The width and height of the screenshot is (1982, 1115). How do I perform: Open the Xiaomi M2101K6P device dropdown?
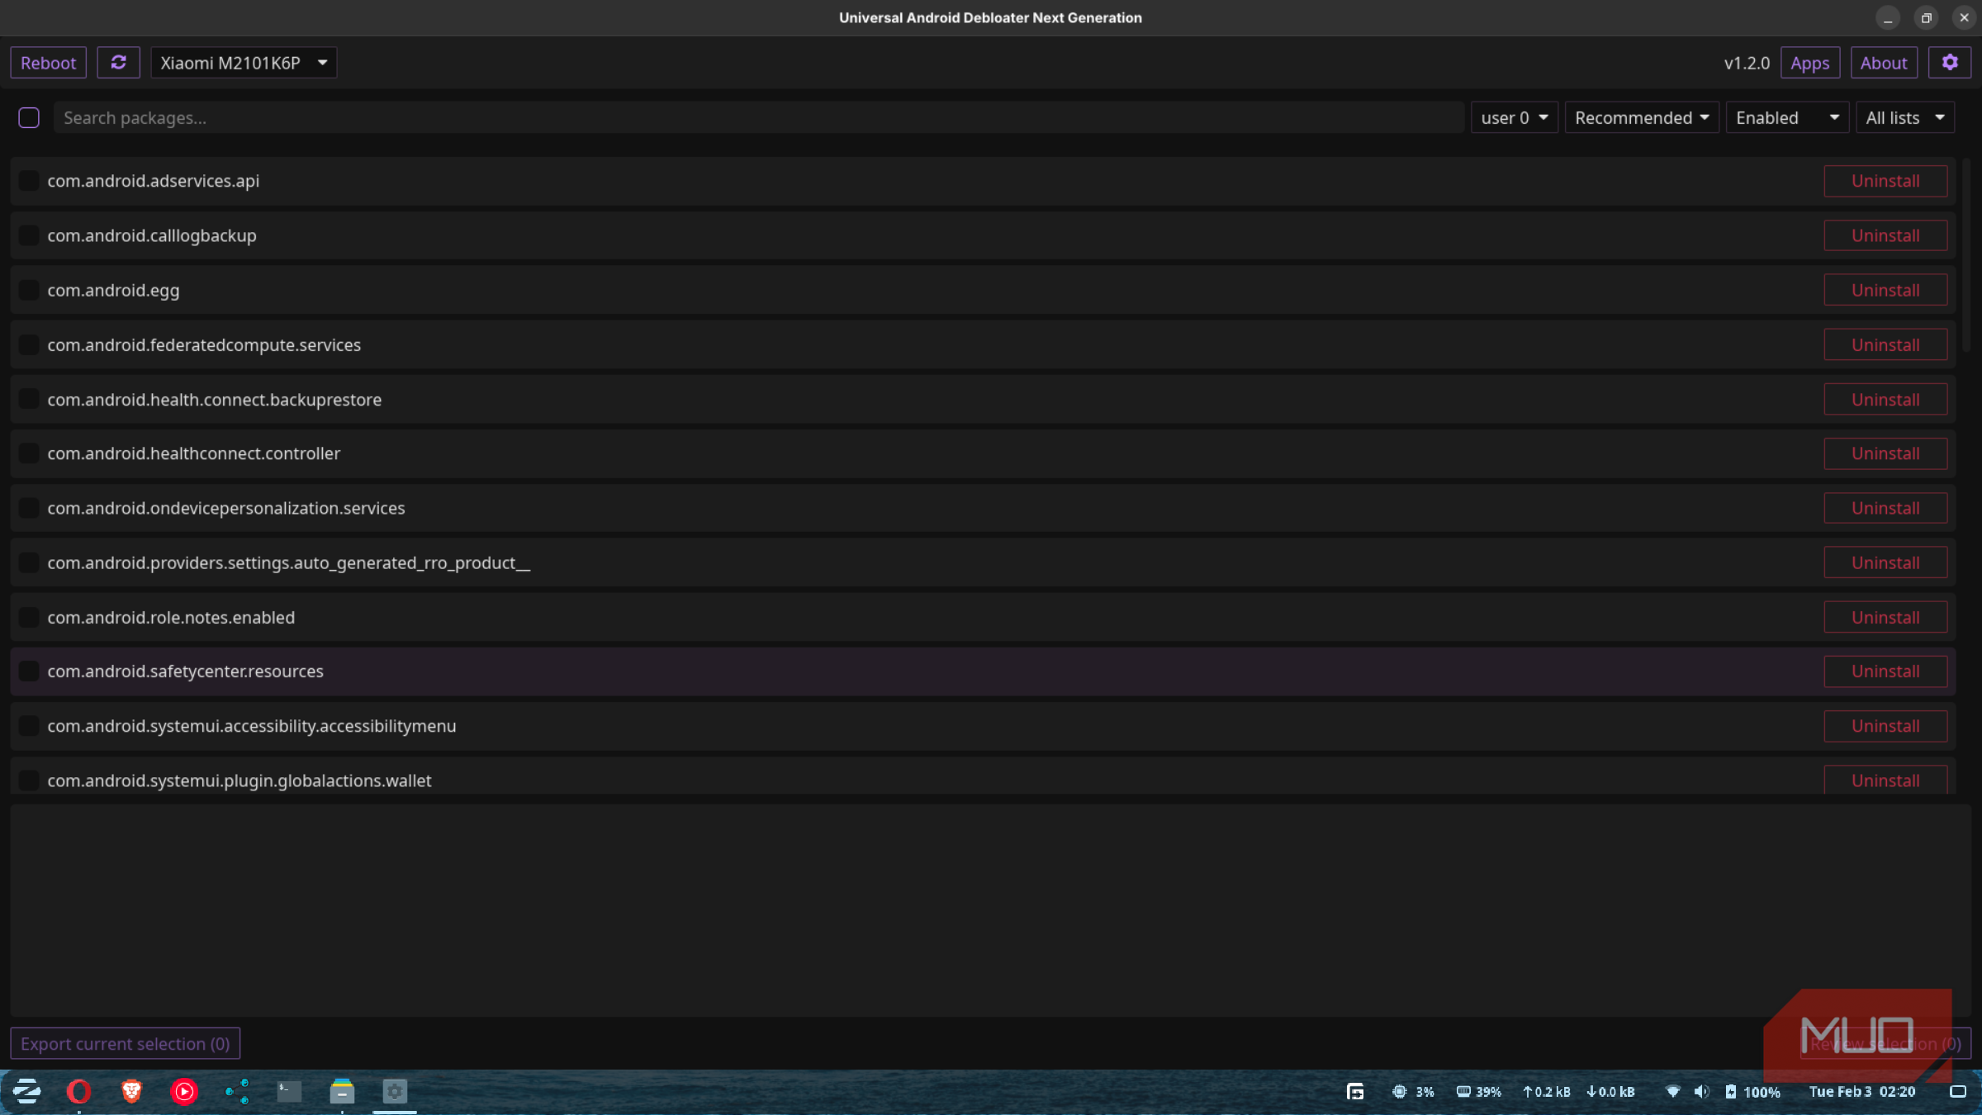click(244, 63)
